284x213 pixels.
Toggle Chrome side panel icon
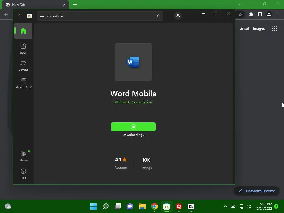click(x=260, y=14)
